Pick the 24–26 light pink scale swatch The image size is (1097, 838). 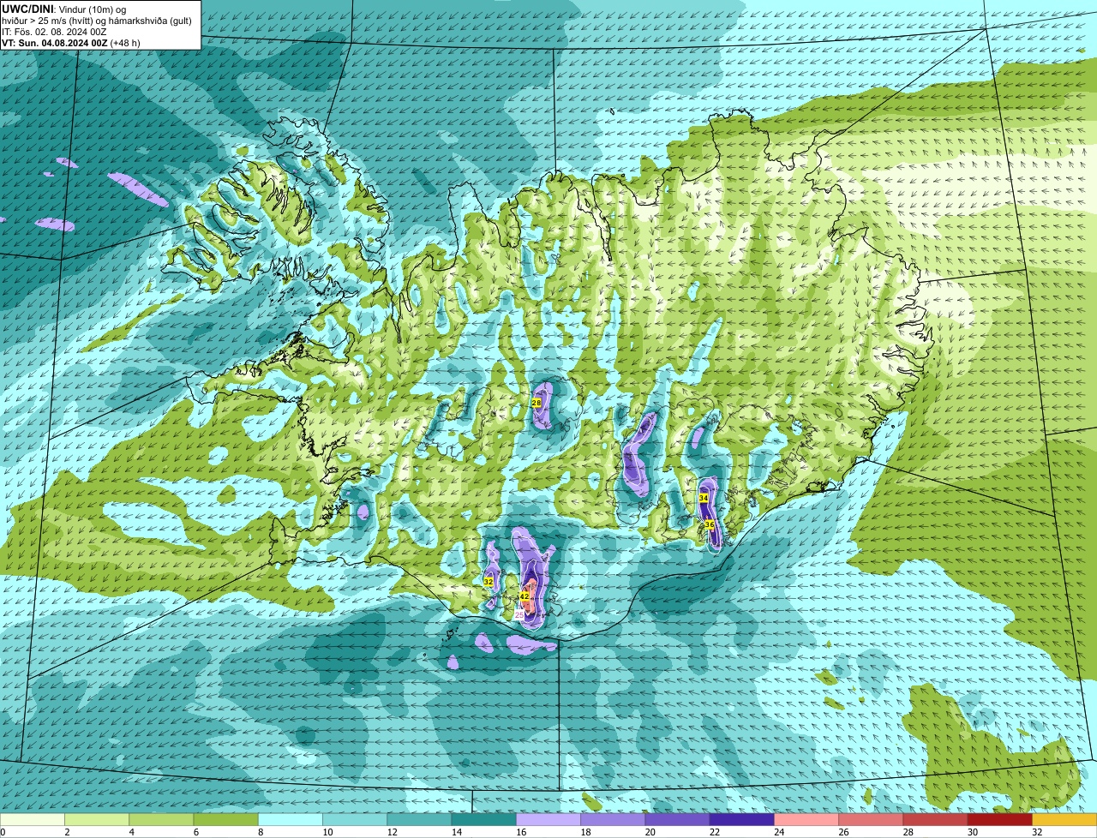point(806,820)
